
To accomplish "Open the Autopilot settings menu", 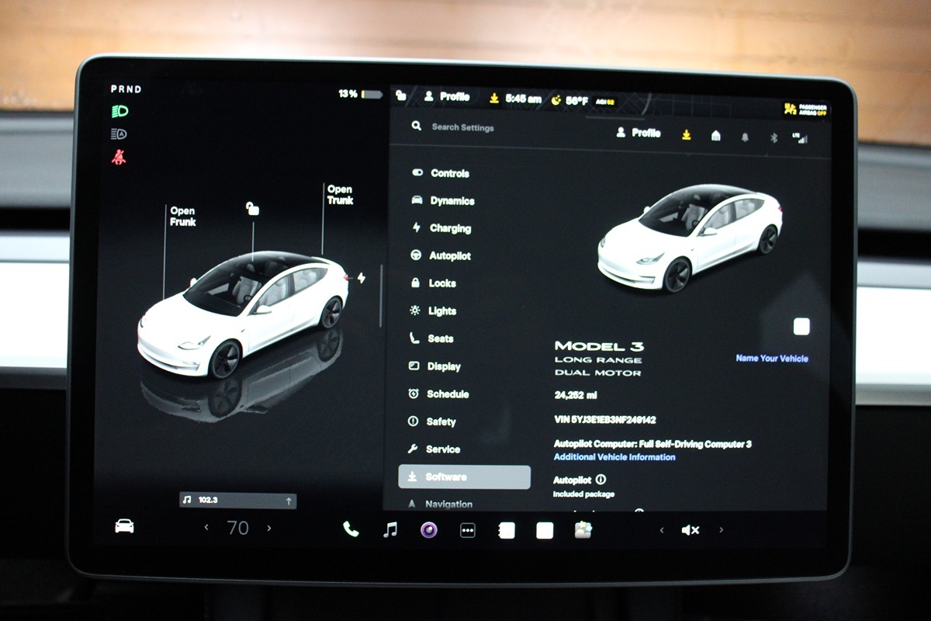I will pyautogui.click(x=450, y=256).
